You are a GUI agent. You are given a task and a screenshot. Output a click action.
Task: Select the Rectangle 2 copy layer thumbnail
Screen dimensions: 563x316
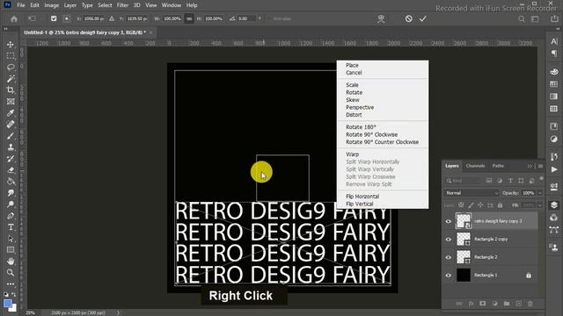coord(464,239)
